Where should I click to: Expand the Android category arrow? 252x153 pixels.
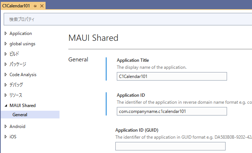tap(6, 127)
